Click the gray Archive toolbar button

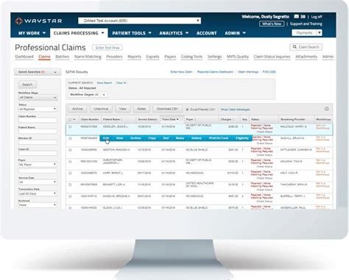pos(77,109)
